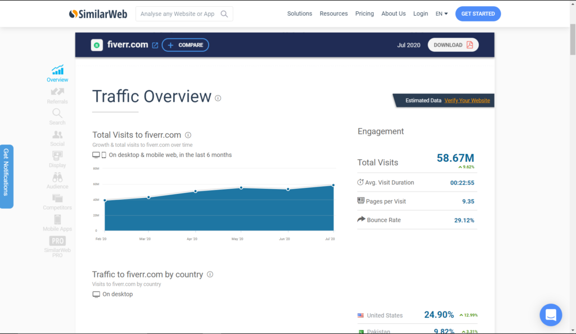Go to the Search sidebar section
Screen dimensions: 576x334
57,114
